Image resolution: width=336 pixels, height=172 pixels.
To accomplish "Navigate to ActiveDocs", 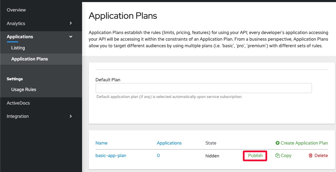I will pyautogui.click(x=18, y=103).
